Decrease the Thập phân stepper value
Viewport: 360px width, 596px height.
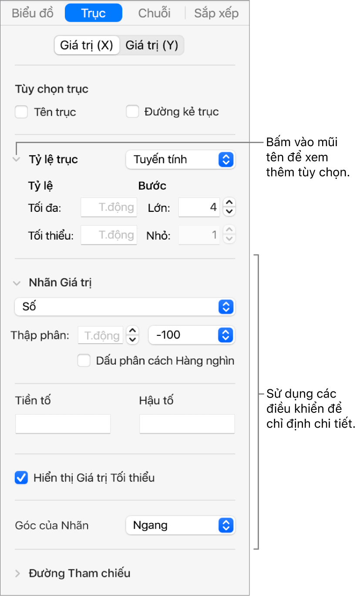[132, 340]
